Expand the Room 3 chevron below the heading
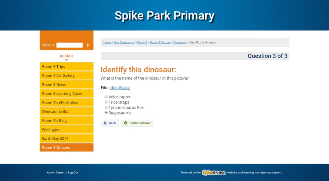This screenshot has height=181, width=329. (67, 60)
